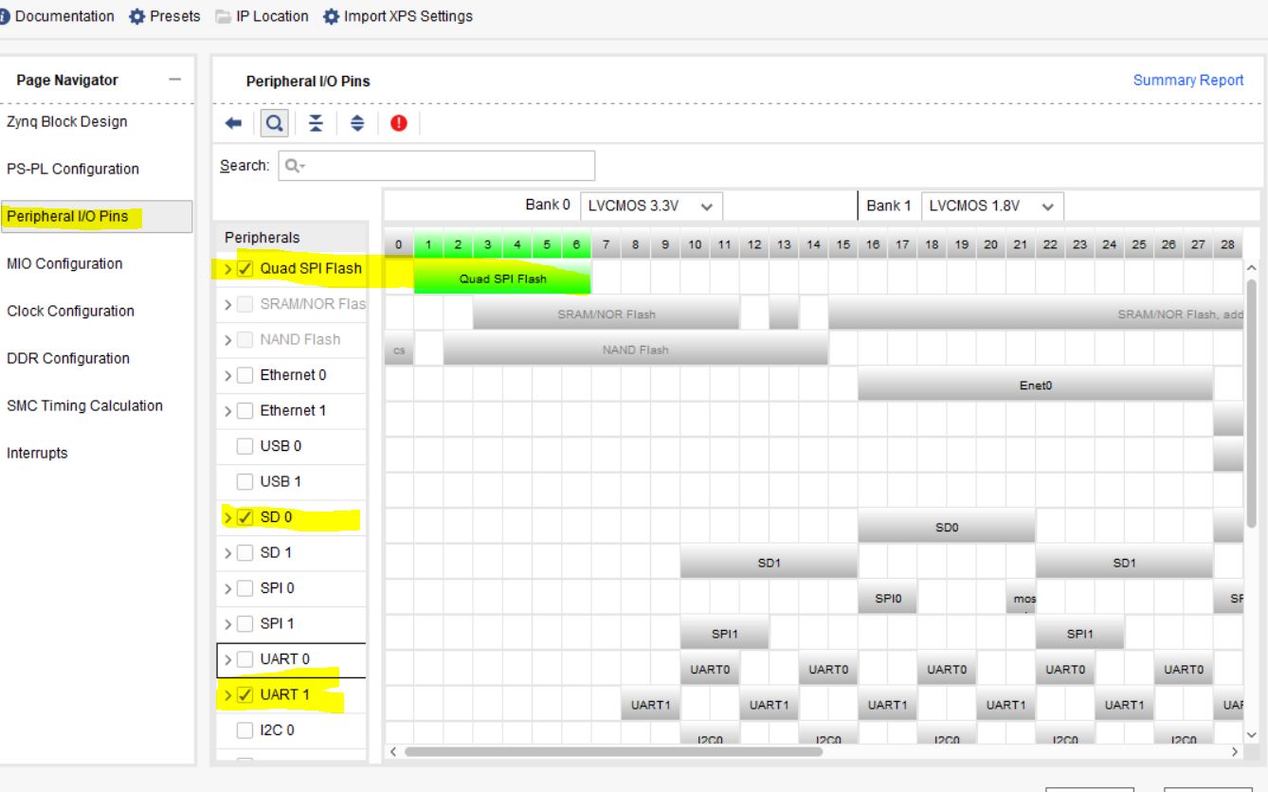
Task: Expand the Ethernet 1 tree node
Action: click(x=227, y=410)
